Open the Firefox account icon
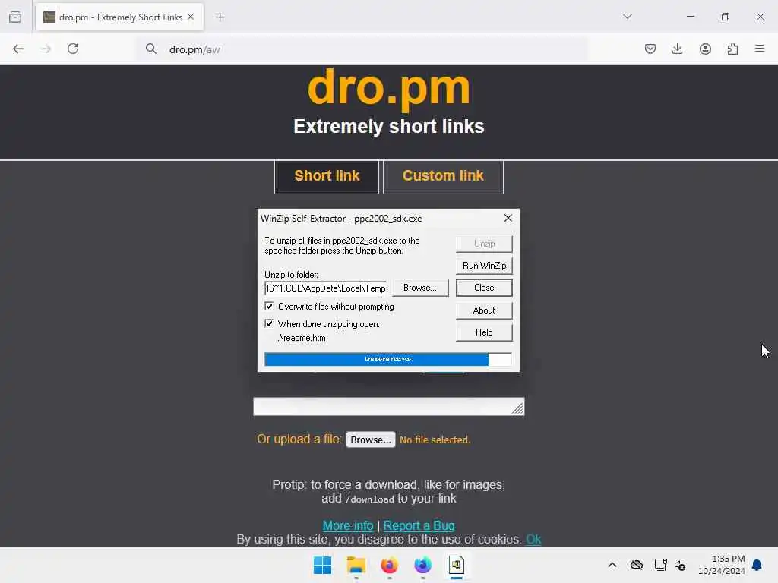 point(705,49)
